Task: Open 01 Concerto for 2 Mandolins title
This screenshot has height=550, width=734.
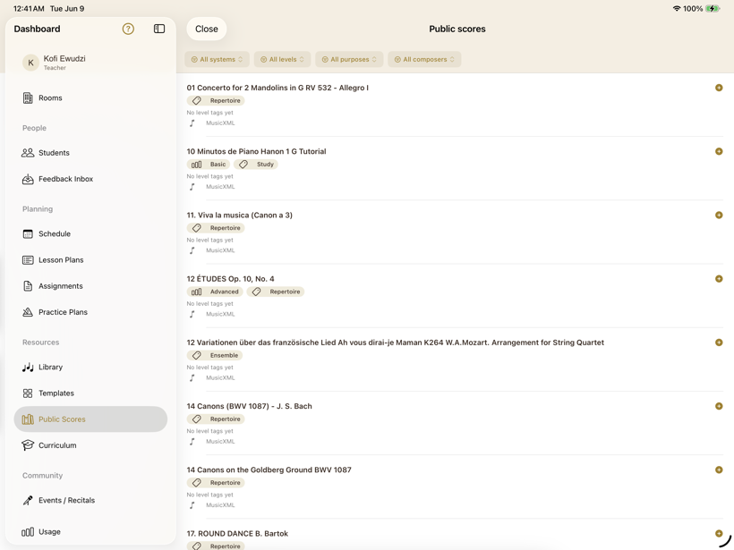Action: pos(277,88)
